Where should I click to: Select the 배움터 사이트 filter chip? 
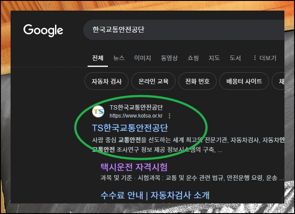pos(244,81)
